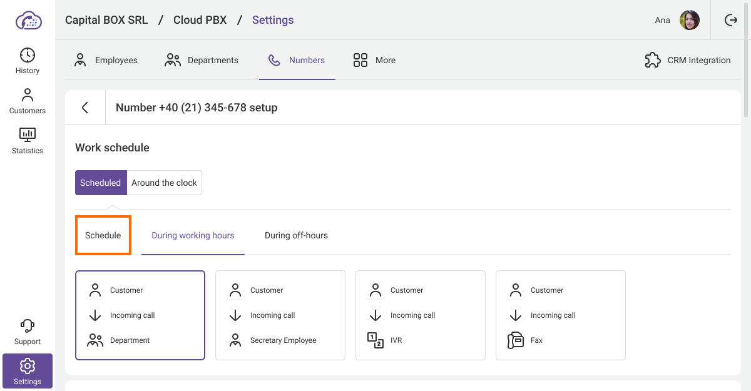The width and height of the screenshot is (751, 391).
Task: Select the Scheduled work mode
Action: click(x=101, y=183)
